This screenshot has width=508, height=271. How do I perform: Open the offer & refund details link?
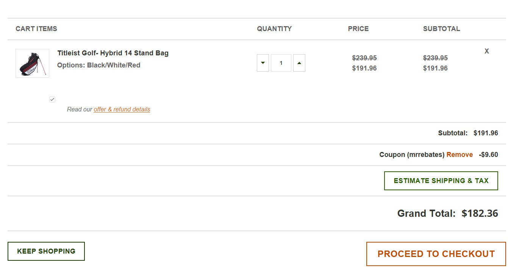pyautogui.click(x=122, y=109)
